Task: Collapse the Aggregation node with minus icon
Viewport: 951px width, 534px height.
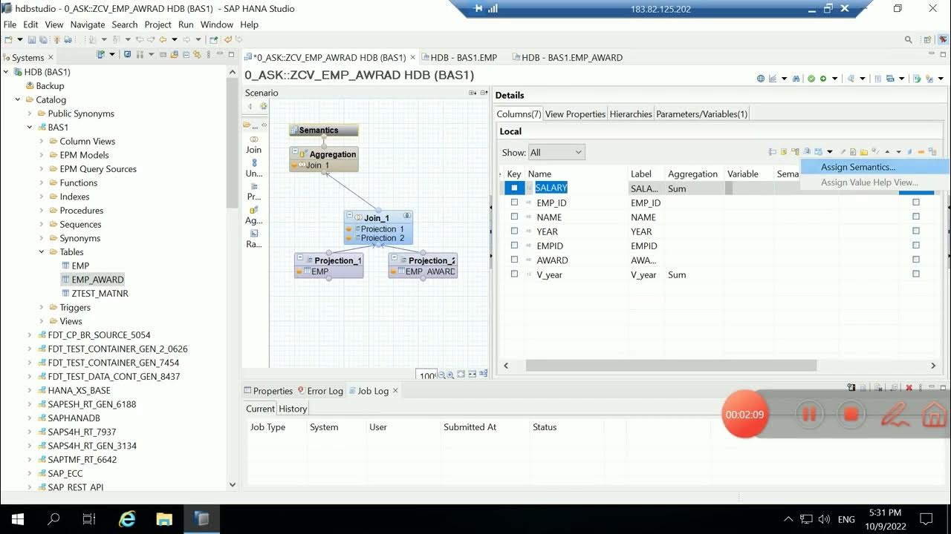Action: pyautogui.click(x=295, y=152)
